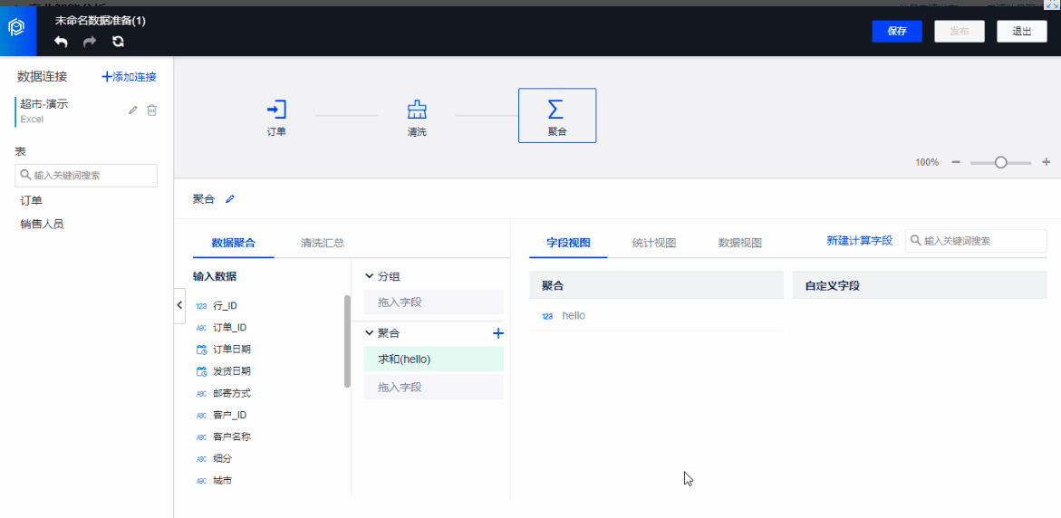Viewport: 1061px width, 518px height.
Task: Switch to the 数据聚合 tab
Action: [x=234, y=244]
